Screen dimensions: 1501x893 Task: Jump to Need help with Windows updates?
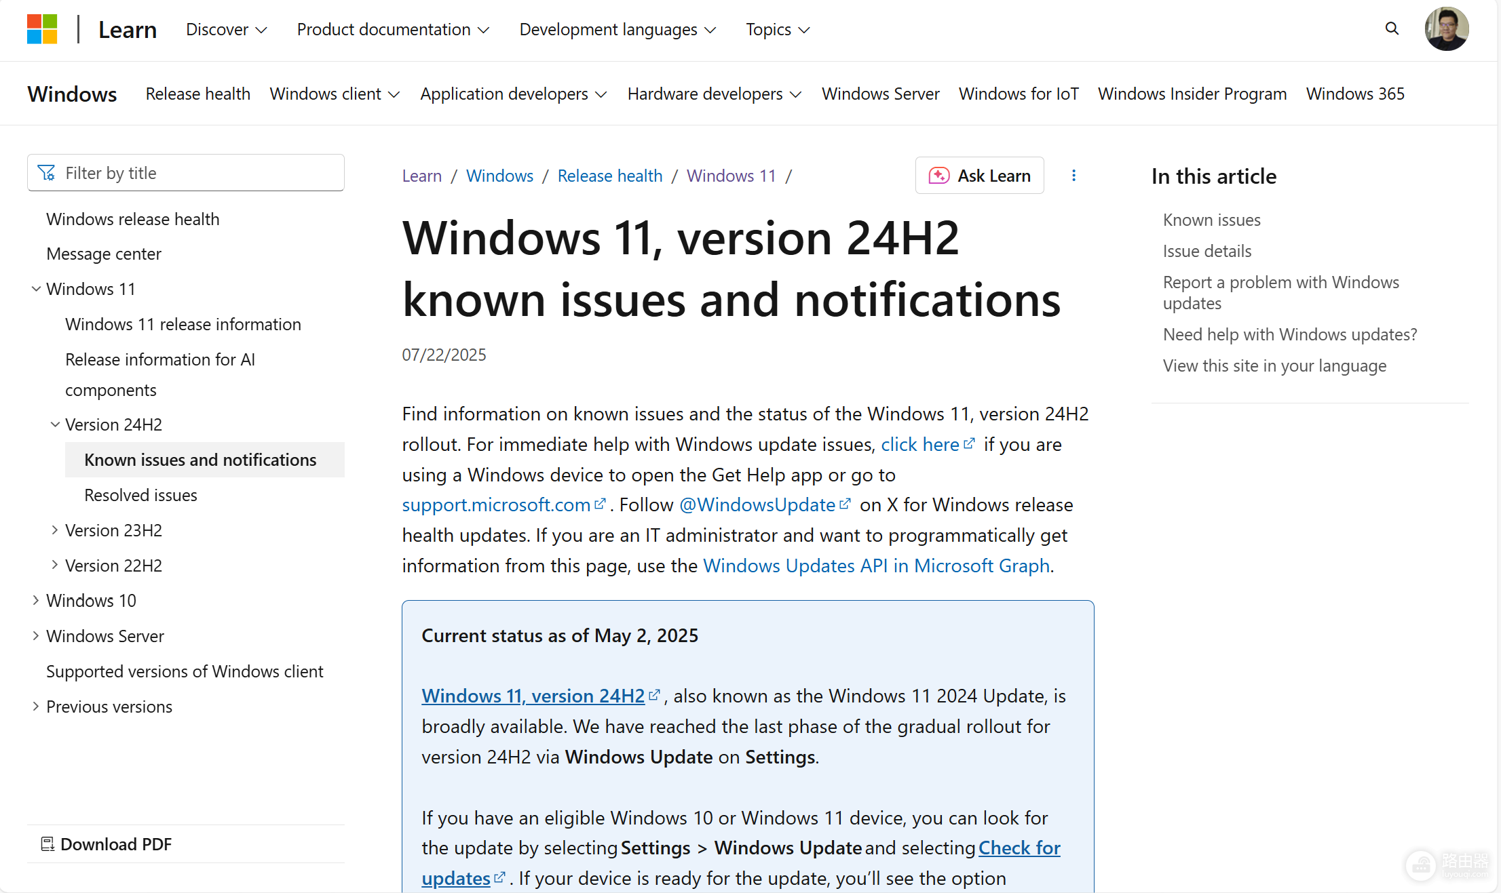(1290, 334)
